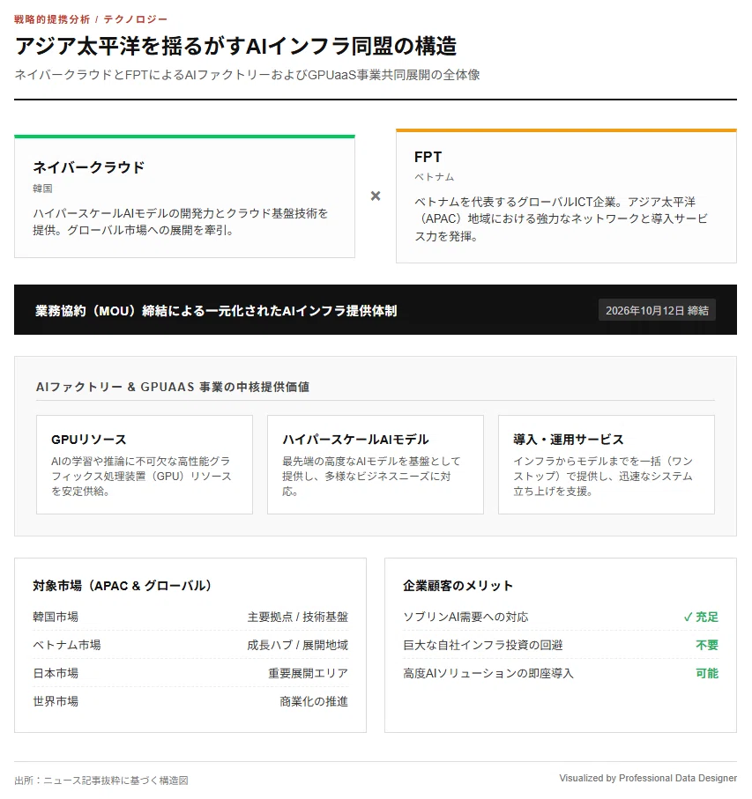Click the green 可能 status

click(707, 673)
